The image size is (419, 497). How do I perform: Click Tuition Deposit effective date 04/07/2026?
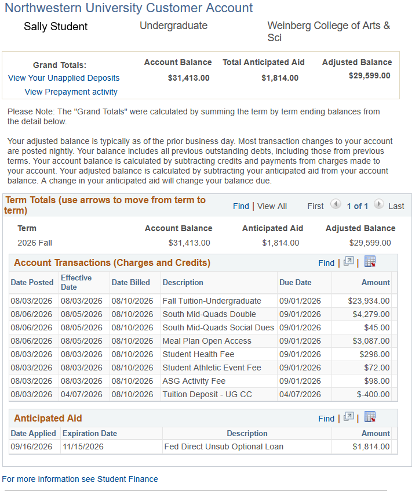82,394
